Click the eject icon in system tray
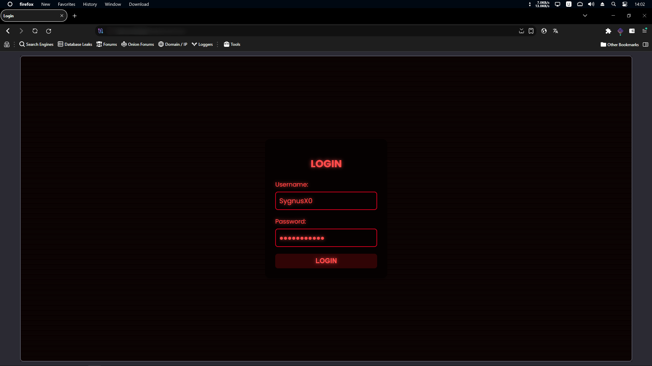 point(602,4)
